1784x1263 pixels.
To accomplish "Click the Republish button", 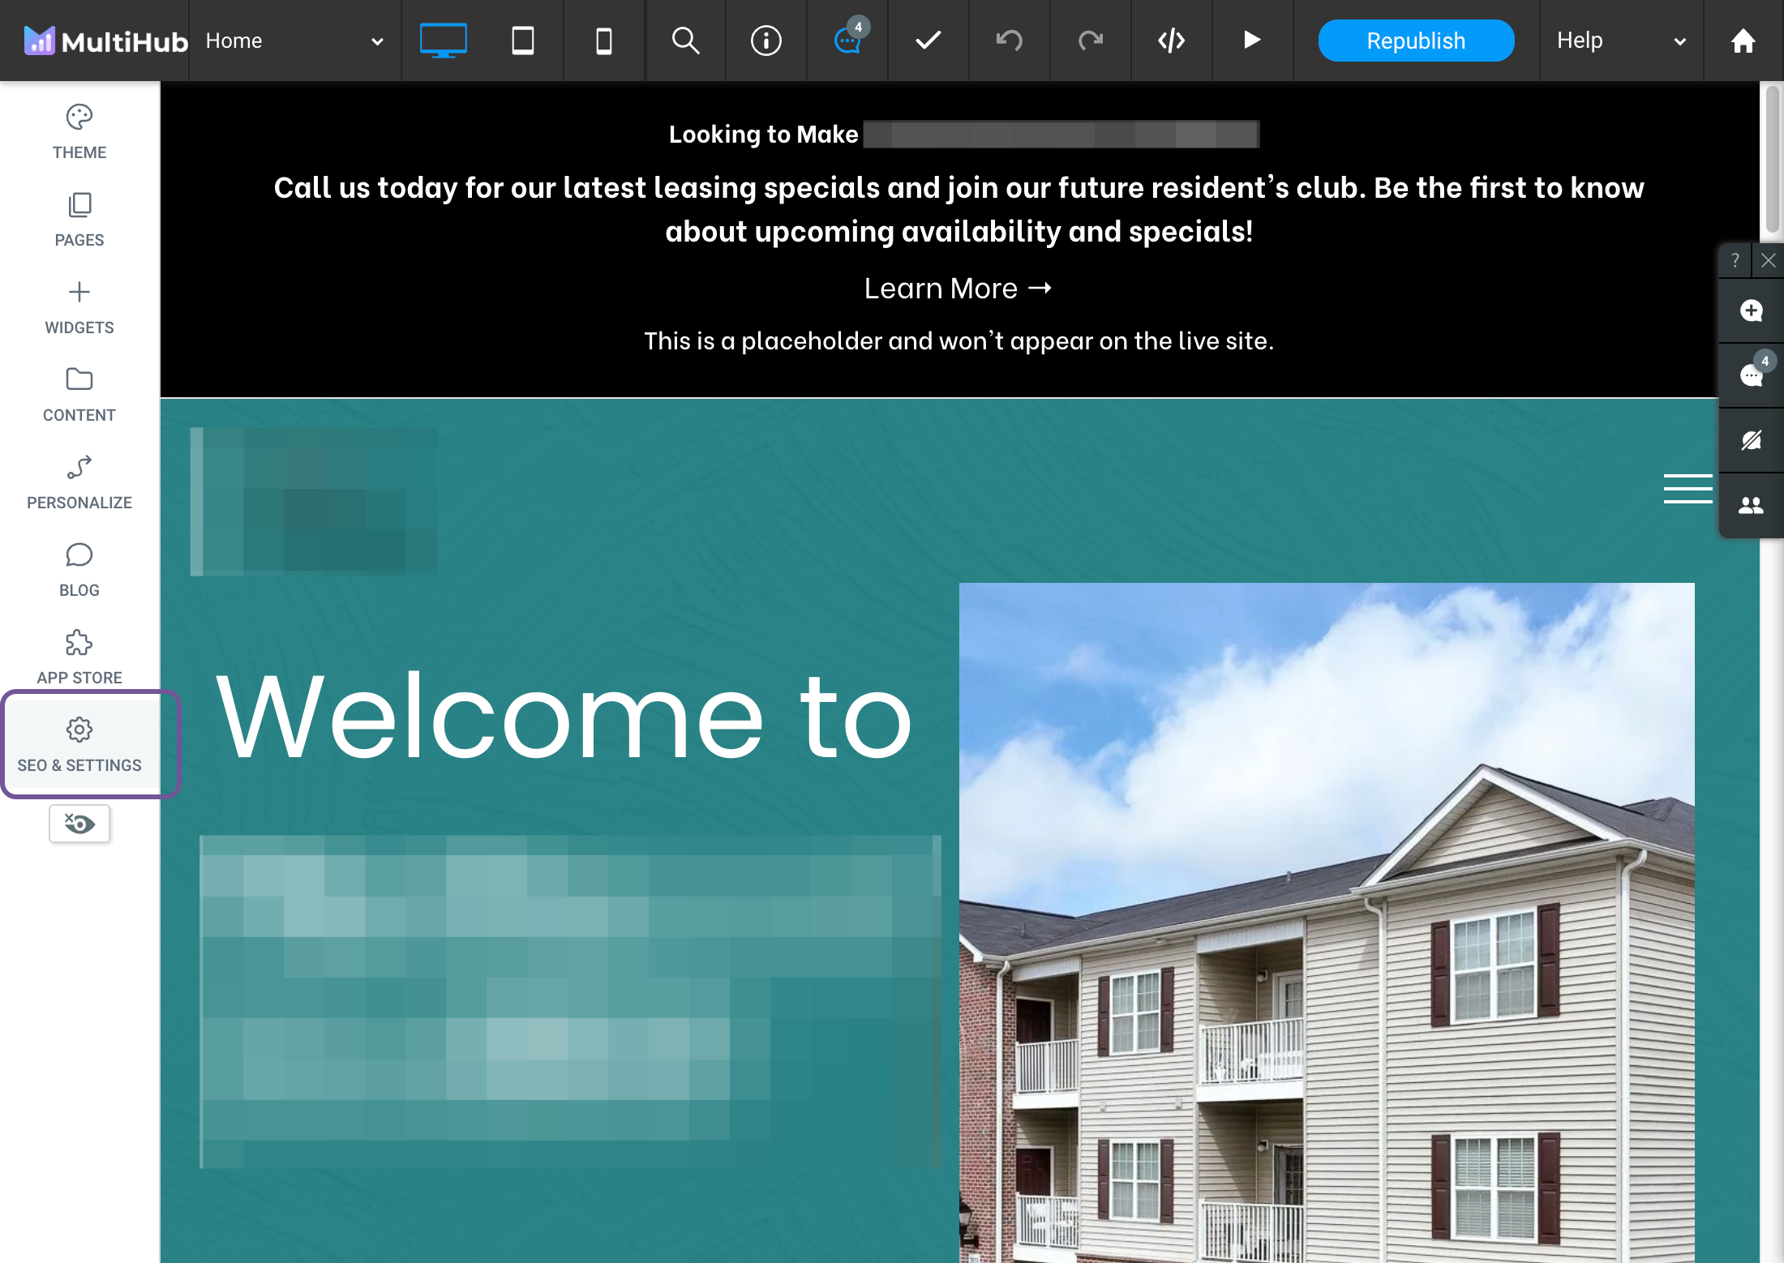I will point(1416,41).
